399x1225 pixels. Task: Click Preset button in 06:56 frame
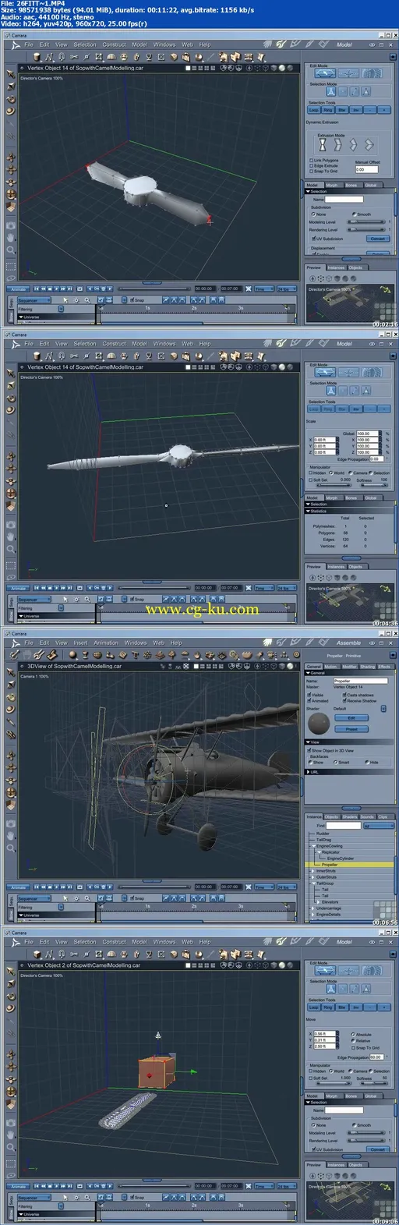tap(351, 729)
